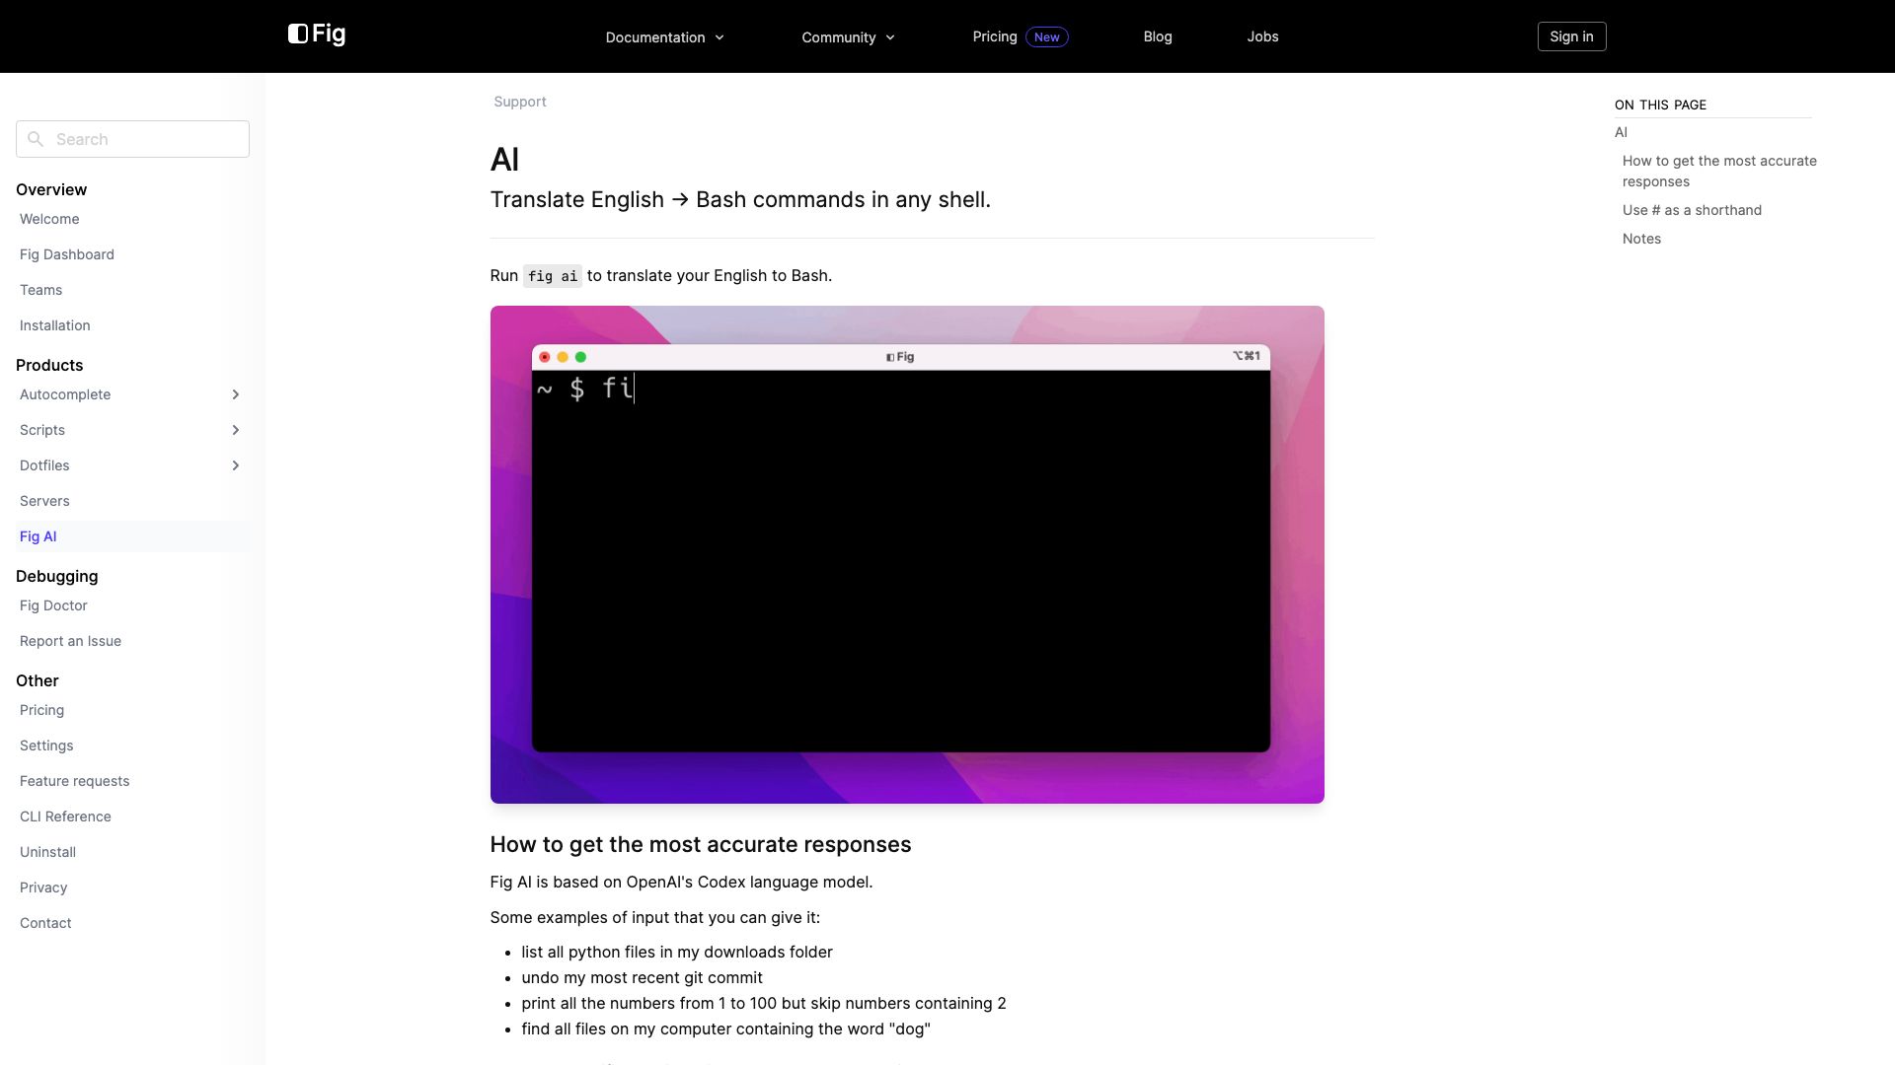Open the Jobs page

pyautogui.click(x=1262, y=36)
